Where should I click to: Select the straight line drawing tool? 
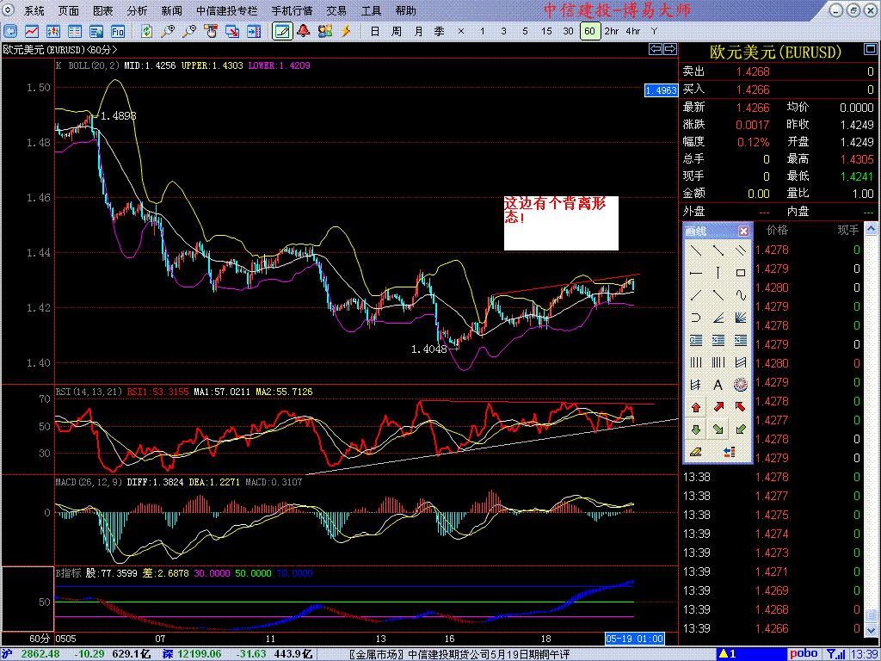695,250
